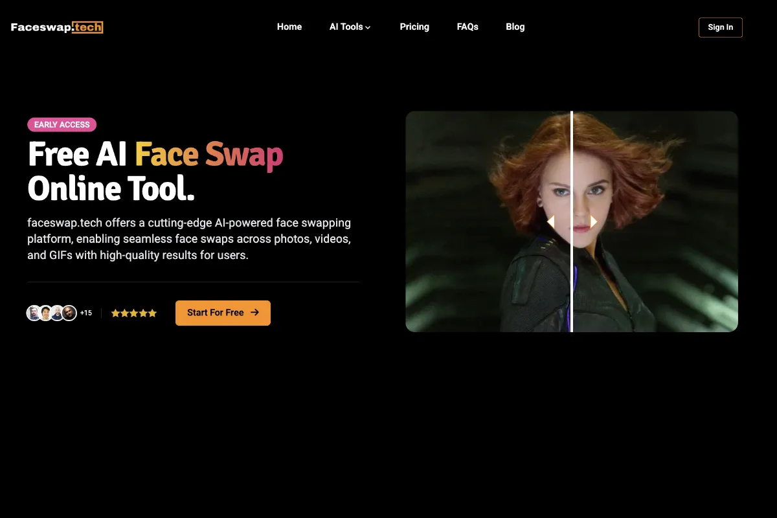
Task: View the FAQs section
Action: point(467,27)
